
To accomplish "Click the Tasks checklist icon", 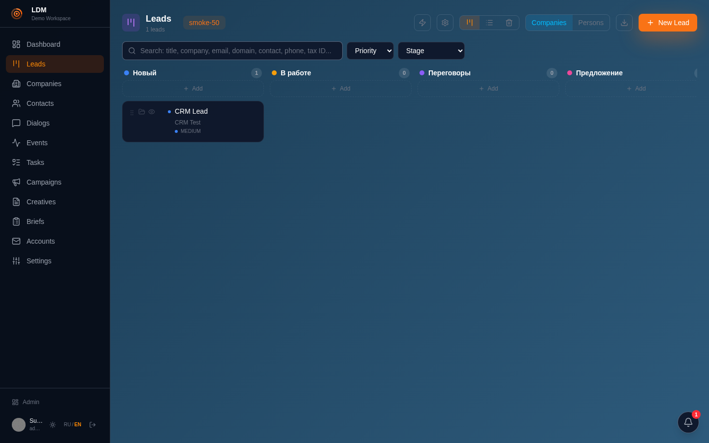I will pos(16,162).
